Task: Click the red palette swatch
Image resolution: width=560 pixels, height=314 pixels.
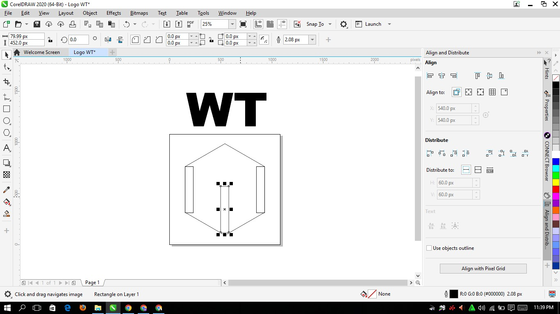Action: coord(556,189)
